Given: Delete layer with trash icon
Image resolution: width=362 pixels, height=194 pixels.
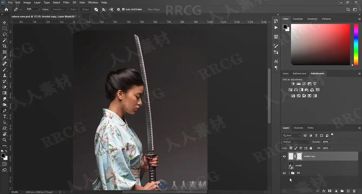Looking at the screenshot, I should [354, 191].
